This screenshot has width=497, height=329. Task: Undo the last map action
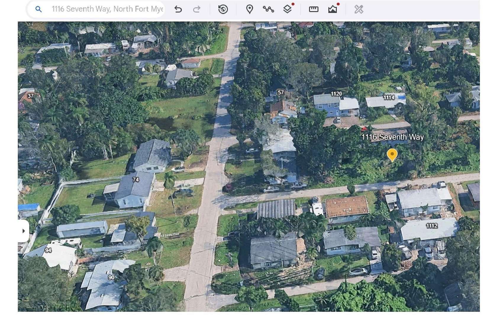(x=178, y=9)
